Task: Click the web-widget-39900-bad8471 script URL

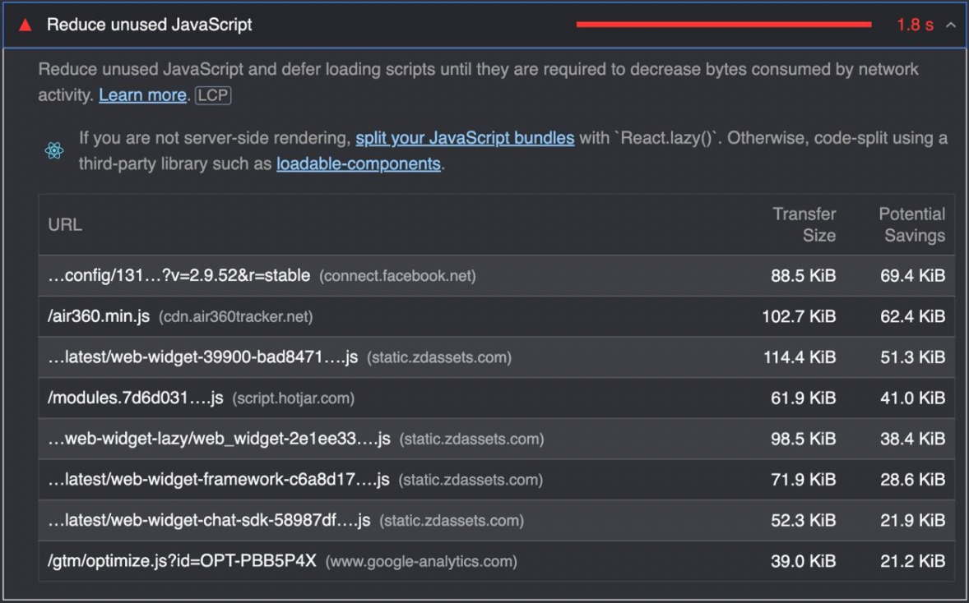Action: 202,357
